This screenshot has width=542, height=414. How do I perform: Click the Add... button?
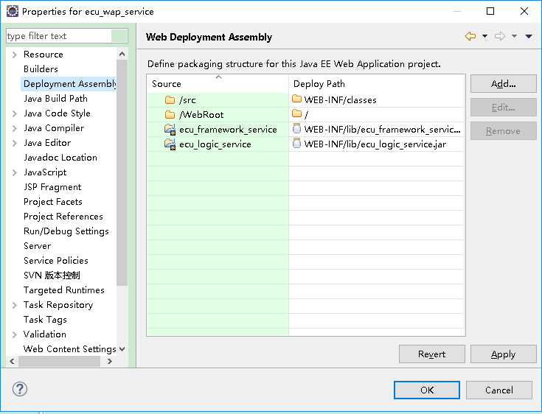[x=503, y=83]
